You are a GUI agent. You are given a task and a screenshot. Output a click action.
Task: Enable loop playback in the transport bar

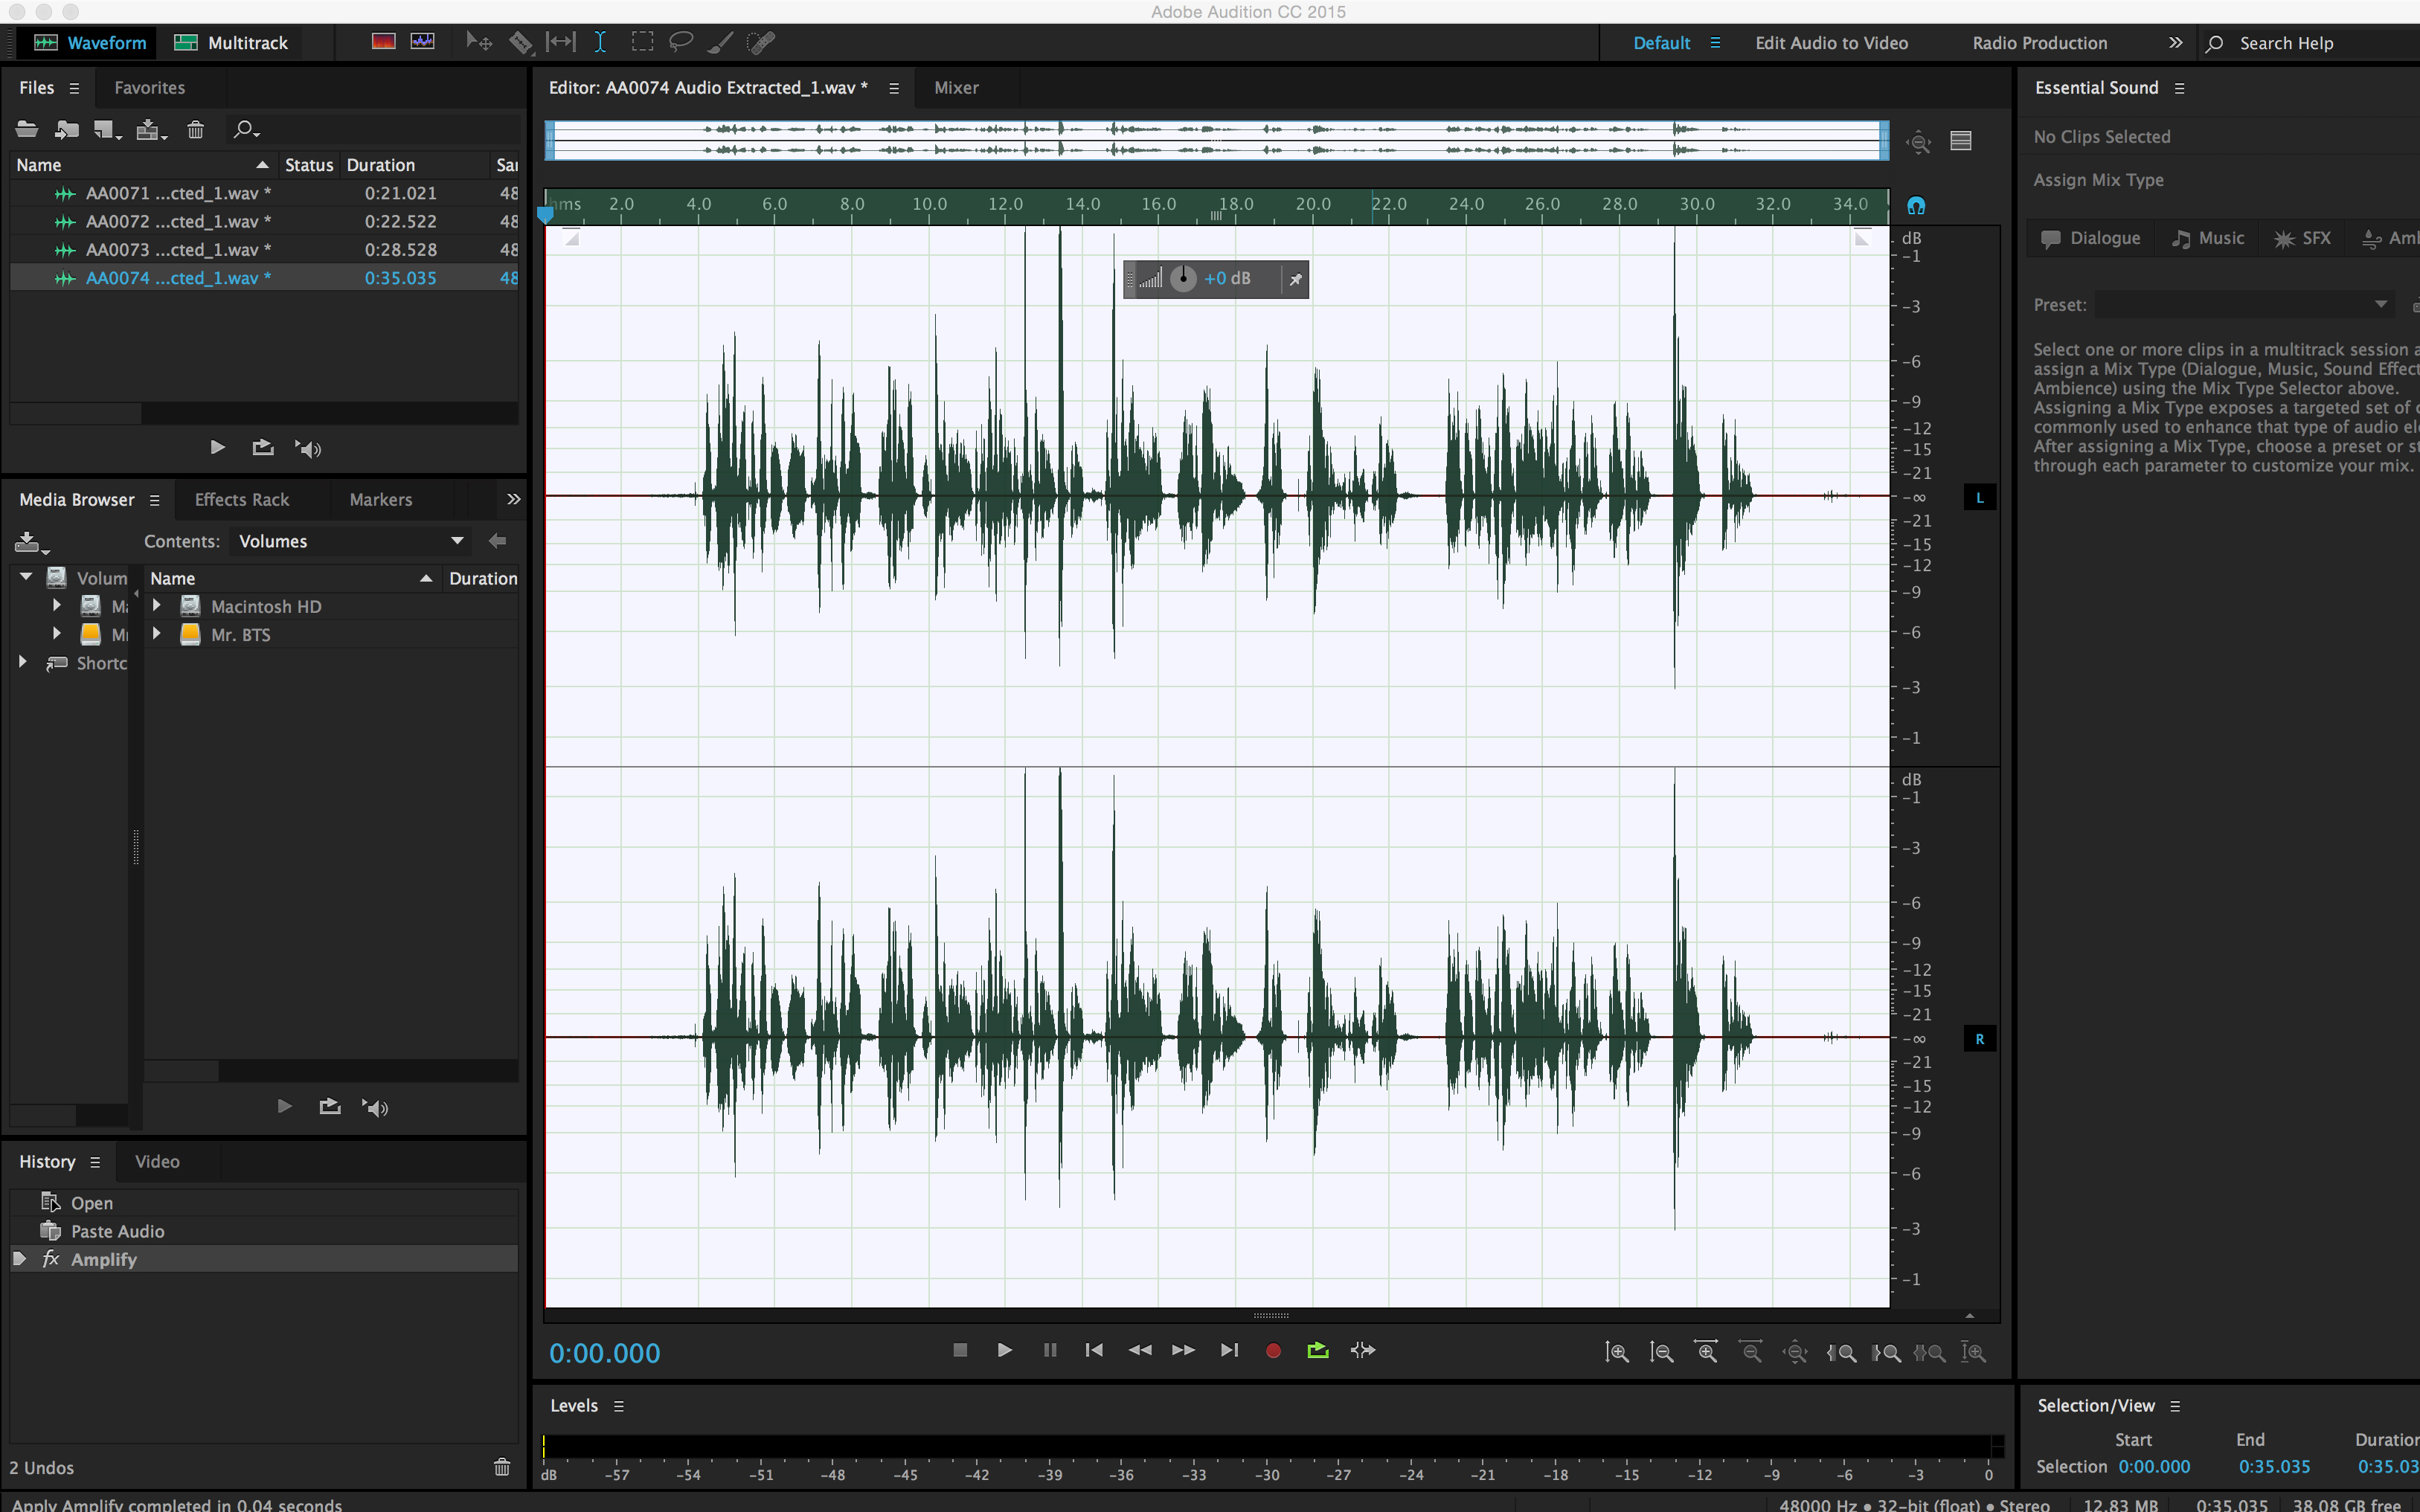click(1317, 1350)
